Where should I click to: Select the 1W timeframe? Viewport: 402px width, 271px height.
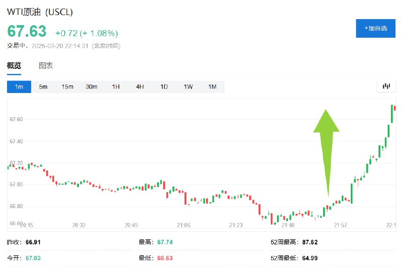[188, 87]
